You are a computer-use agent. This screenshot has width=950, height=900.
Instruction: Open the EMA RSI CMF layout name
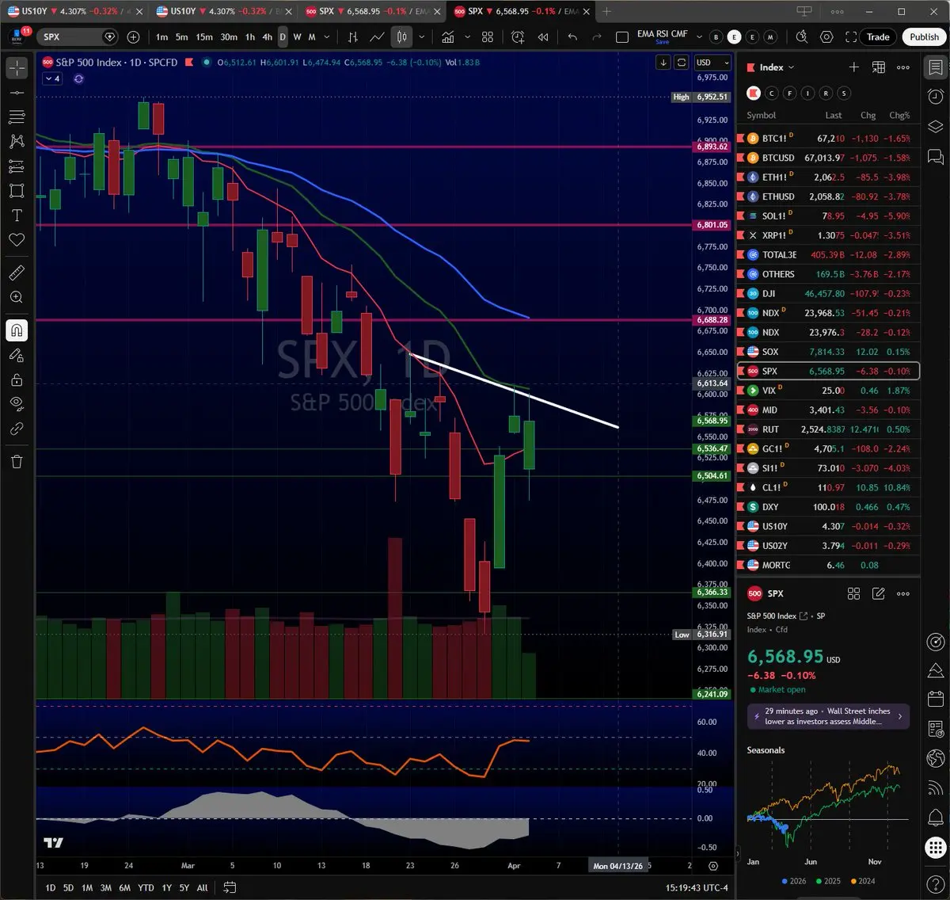pos(663,36)
